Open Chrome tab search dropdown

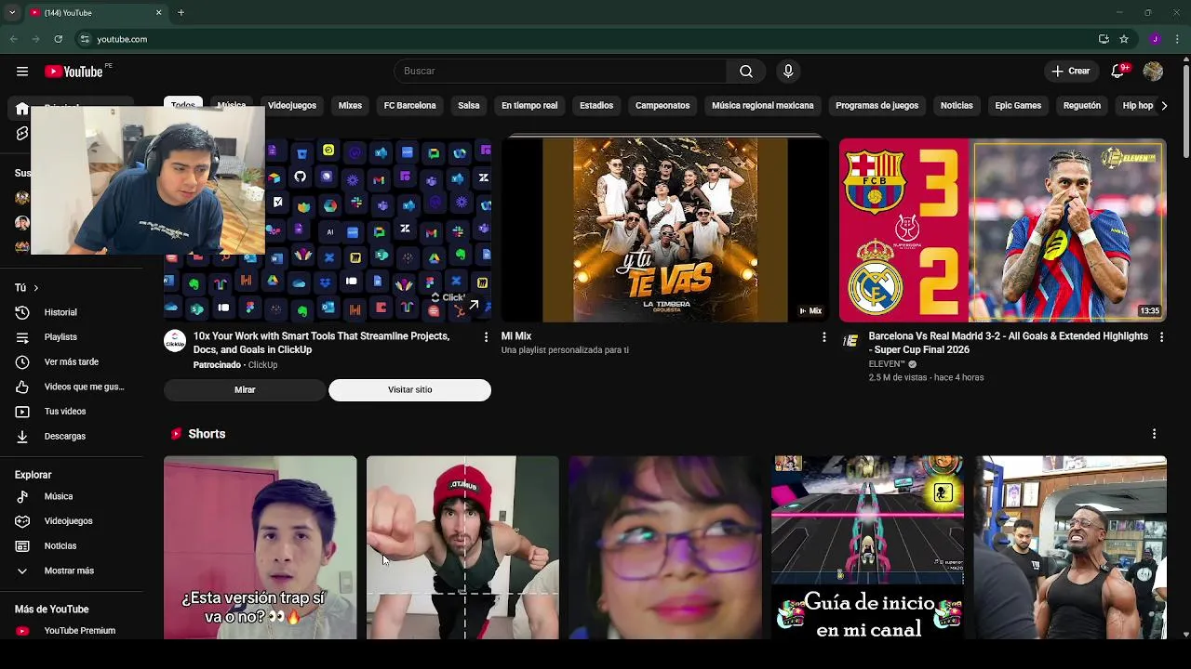pyautogui.click(x=12, y=12)
